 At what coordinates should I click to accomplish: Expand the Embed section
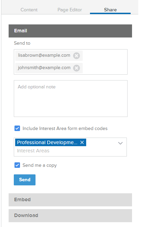coord(70,199)
